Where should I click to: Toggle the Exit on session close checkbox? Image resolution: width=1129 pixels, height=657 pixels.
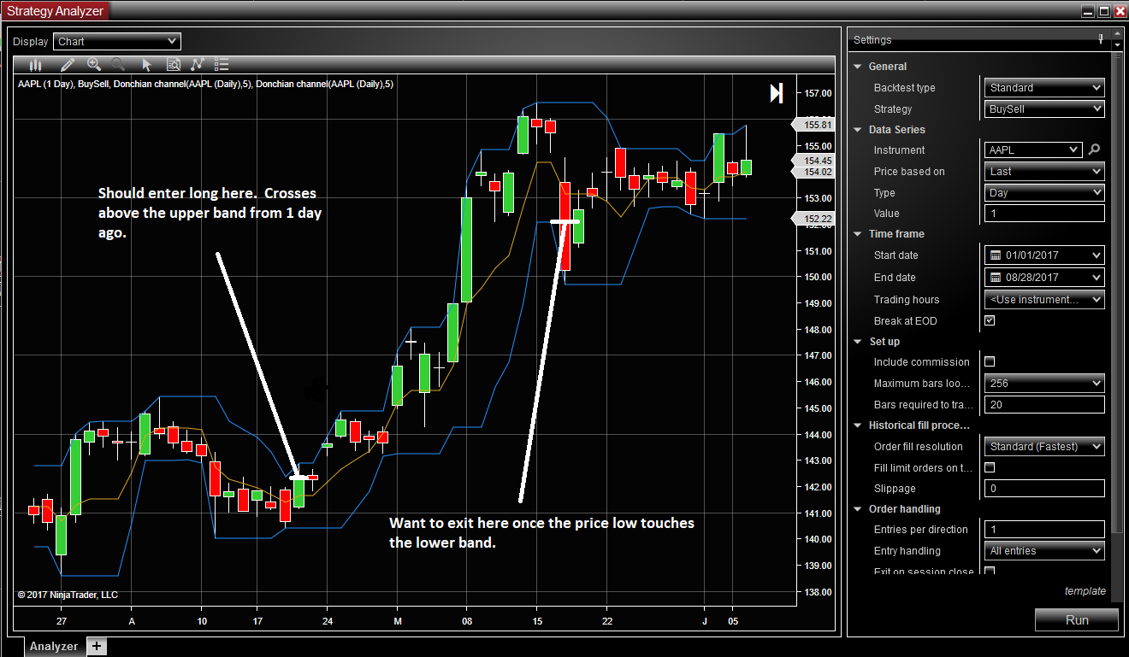pyautogui.click(x=990, y=571)
